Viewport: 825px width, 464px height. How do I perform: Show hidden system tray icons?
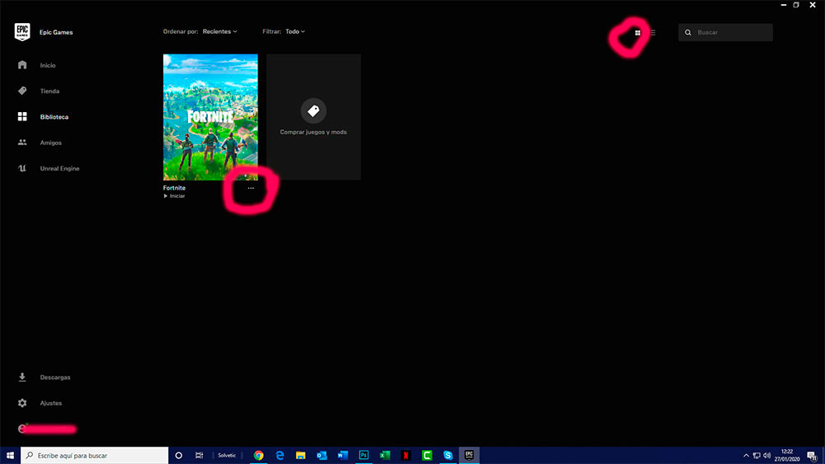click(x=746, y=456)
